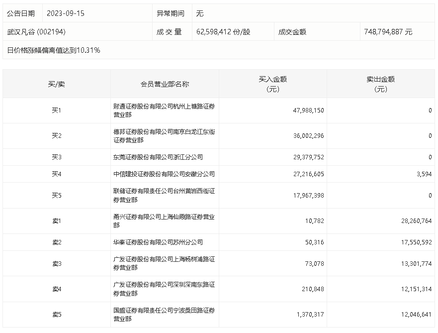
Task: Open 广发证券 上海杨树浦路证券营业部 entry
Action: click(164, 263)
